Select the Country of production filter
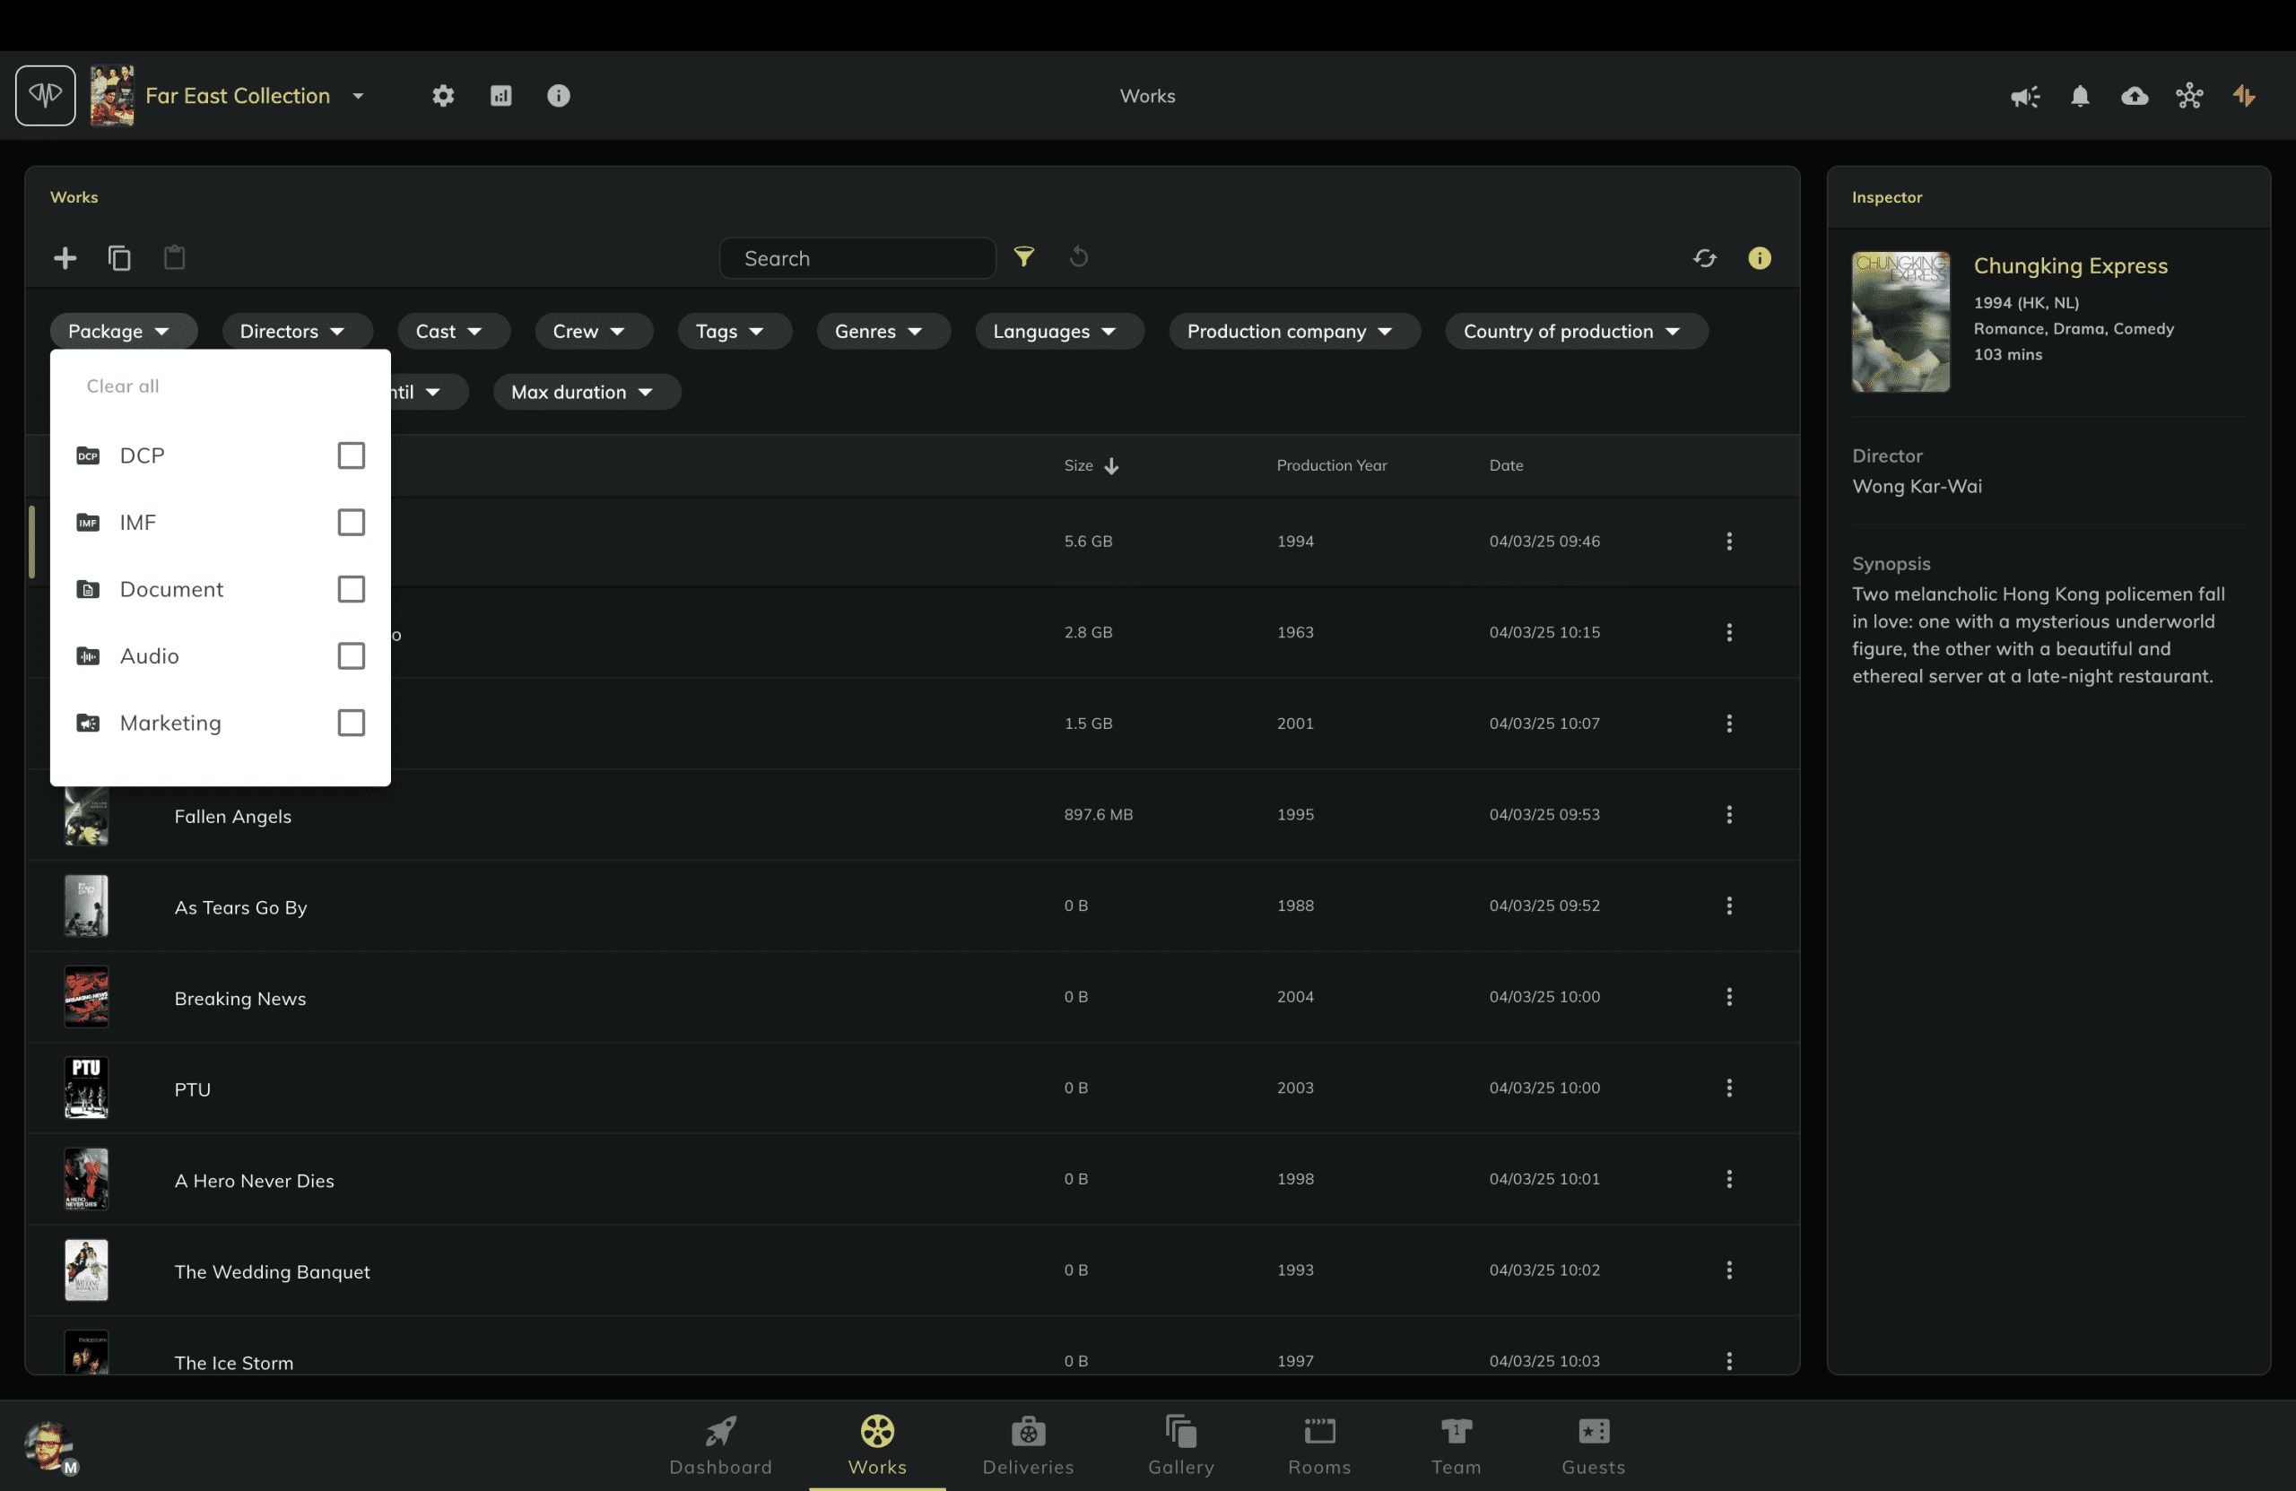This screenshot has width=2296, height=1491. (1574, 331)
